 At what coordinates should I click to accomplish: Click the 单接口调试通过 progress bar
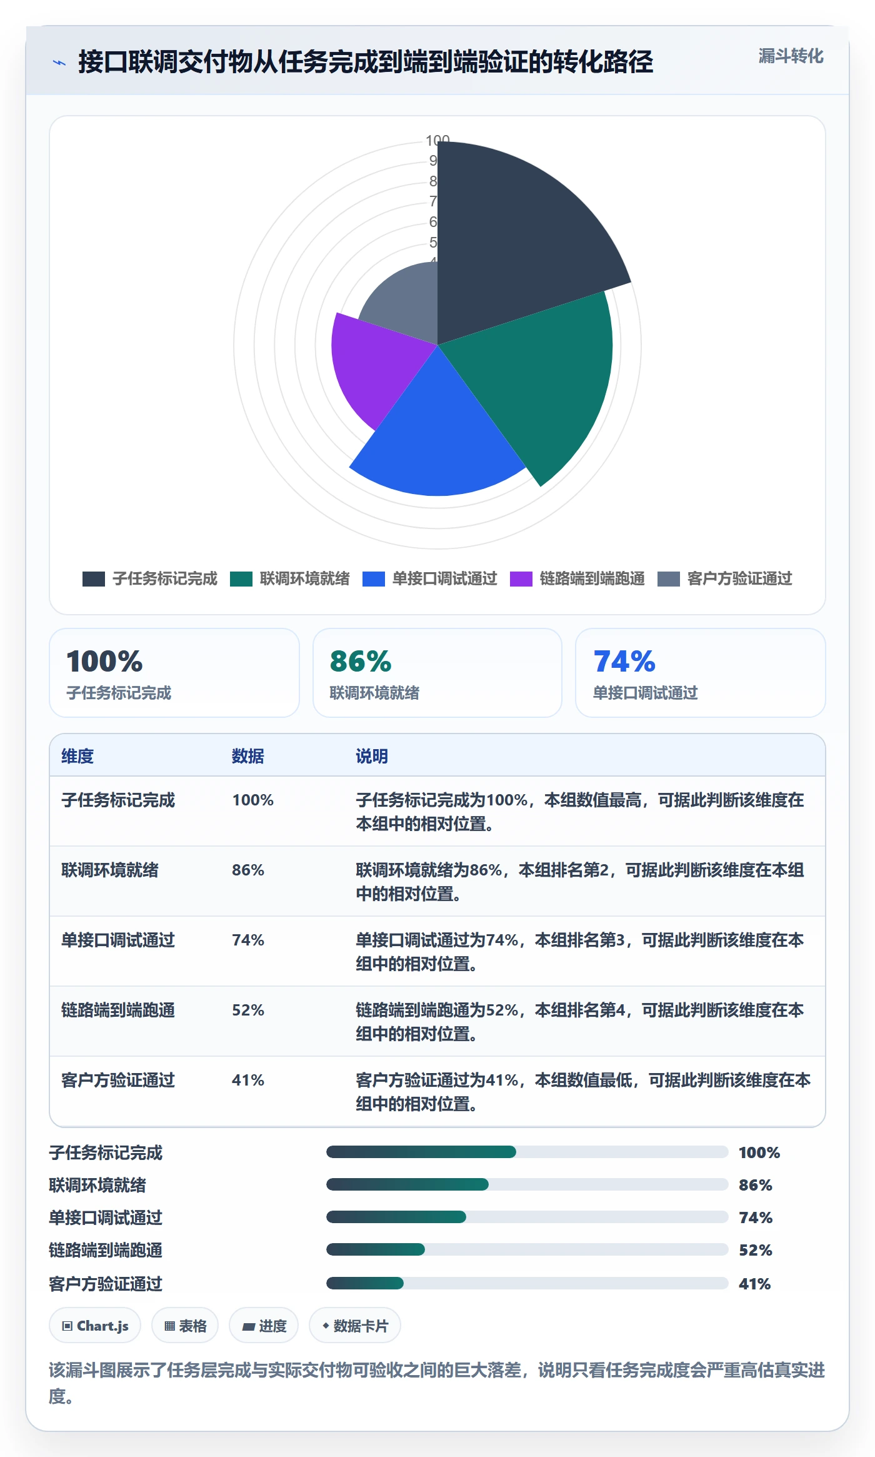527,1217
